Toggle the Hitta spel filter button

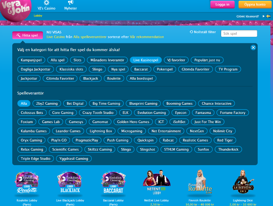(x=28, y=35)
